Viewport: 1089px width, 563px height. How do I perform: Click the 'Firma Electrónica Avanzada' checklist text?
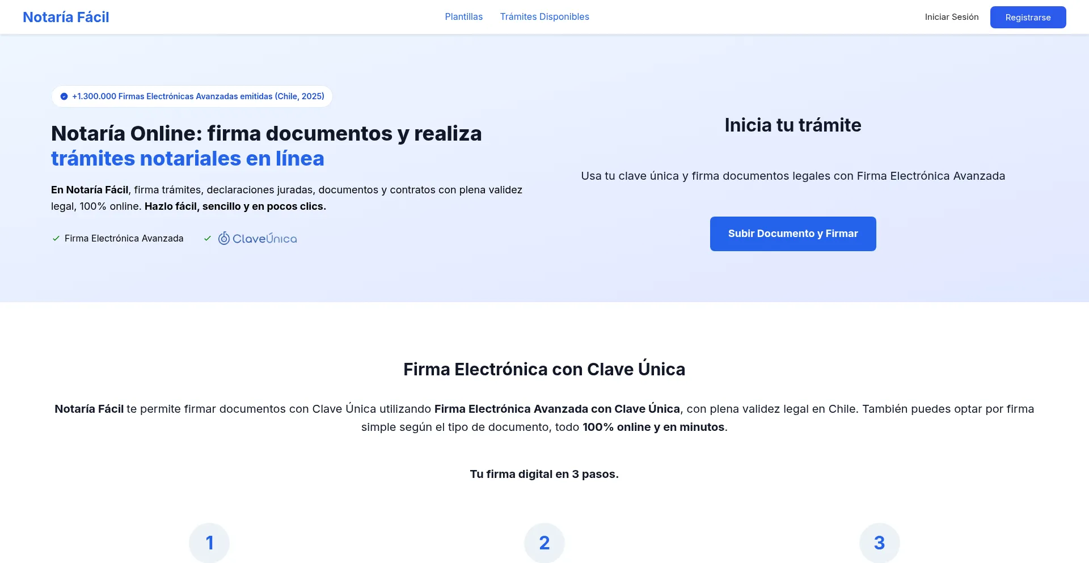pos(124,238)
